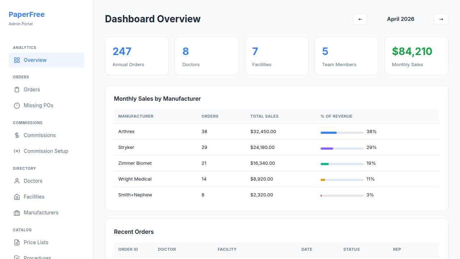Click the Doctors person icon

point(17,181)
